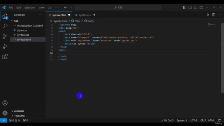Screen dimensions: 224x126
Task: Open editor More Actions ellipsis
Action: (219, 15)
